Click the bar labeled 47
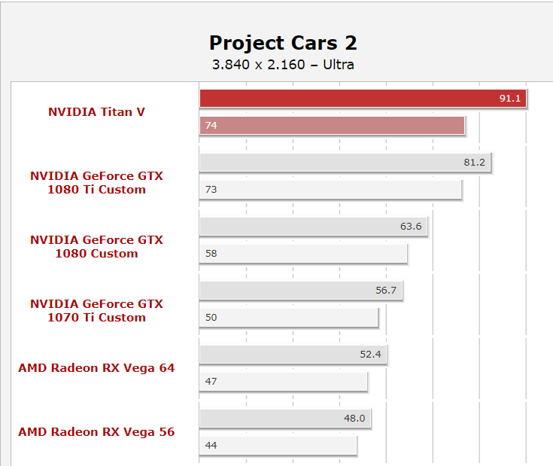Viewport: 553px width, 466px height. 283,382
